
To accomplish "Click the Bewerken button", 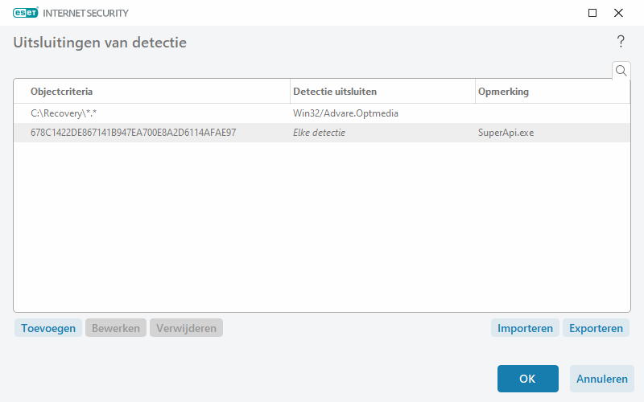I will click(116, 328).
